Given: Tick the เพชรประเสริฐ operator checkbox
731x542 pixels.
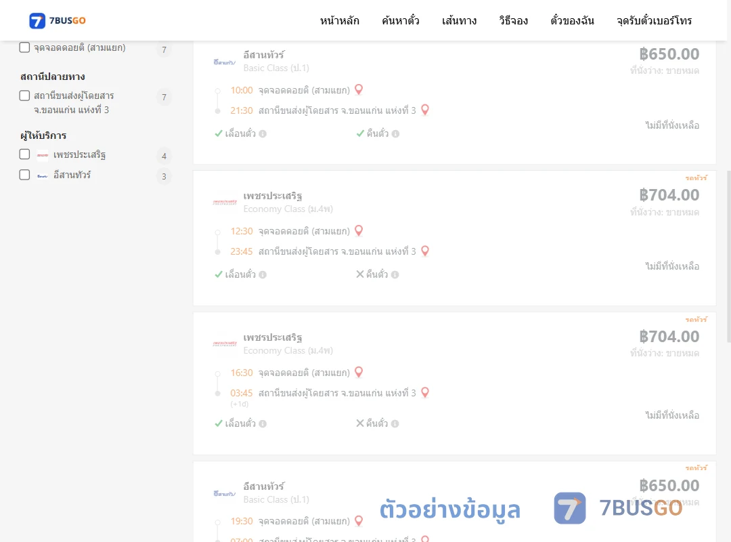Looking at the screenshot, I should 25,154.
